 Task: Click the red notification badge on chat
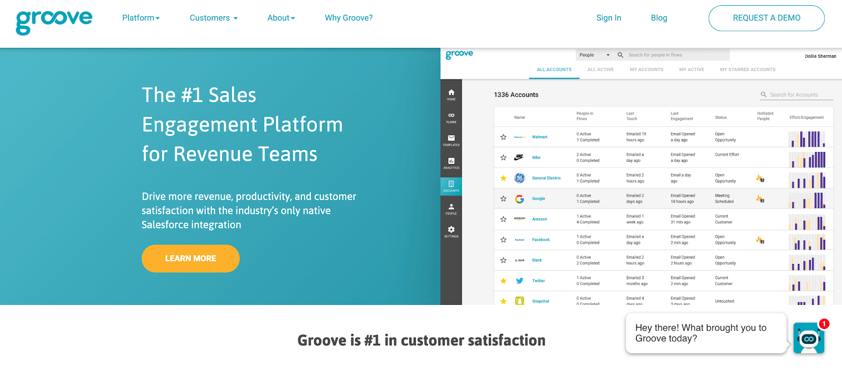(x=824, y=324)
